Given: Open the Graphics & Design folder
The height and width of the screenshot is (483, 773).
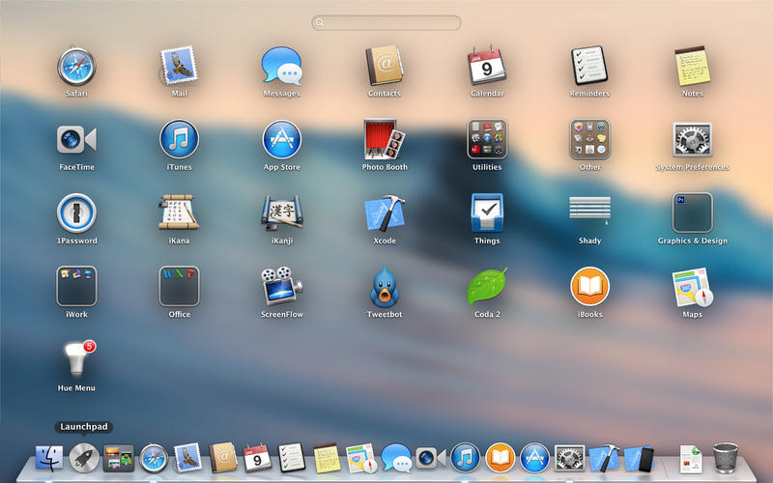Looking at the screenshot, I should 692,213.
